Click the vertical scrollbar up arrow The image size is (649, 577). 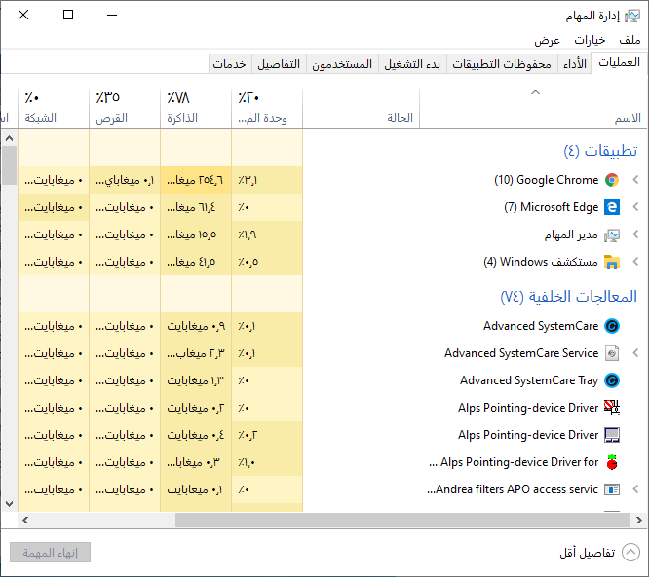(x=9, y=138)
